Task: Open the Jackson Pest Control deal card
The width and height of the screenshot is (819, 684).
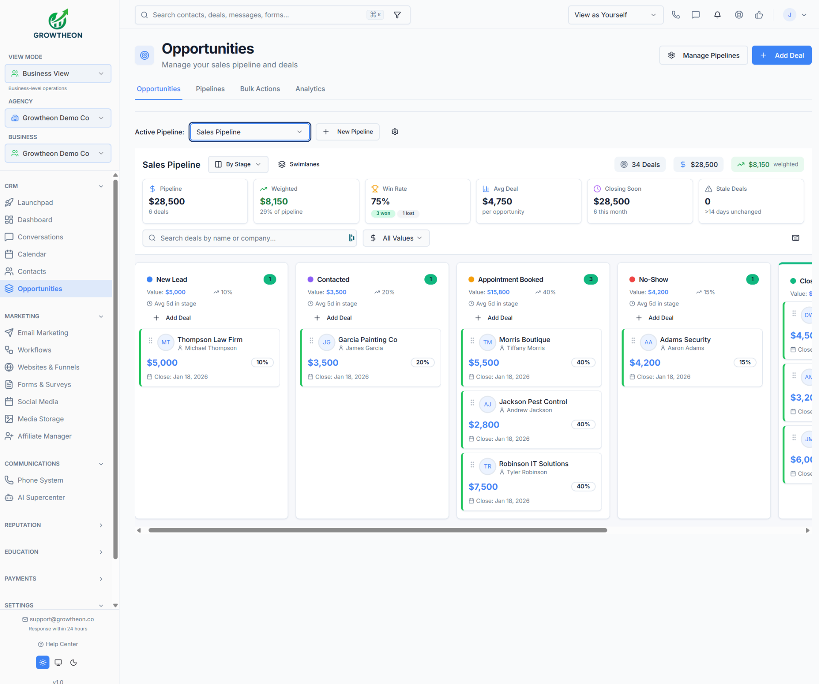Action: [x=531, y=420]
